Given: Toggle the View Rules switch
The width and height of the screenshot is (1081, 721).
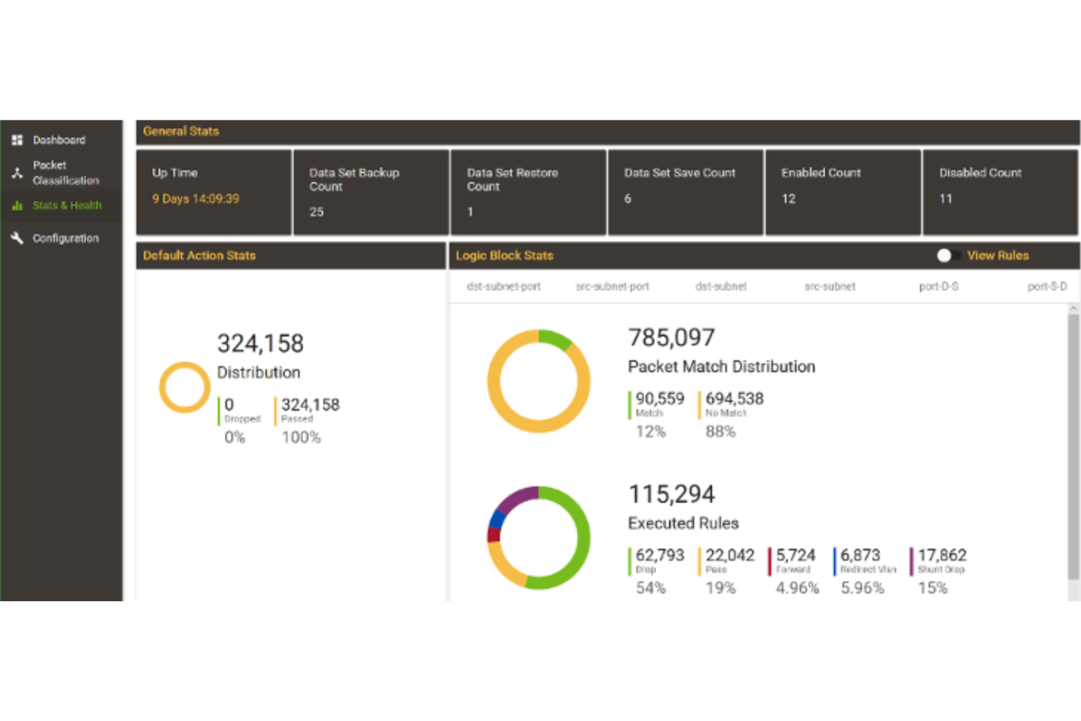Looking at the screenshot, I should click(x=947, y=255).
